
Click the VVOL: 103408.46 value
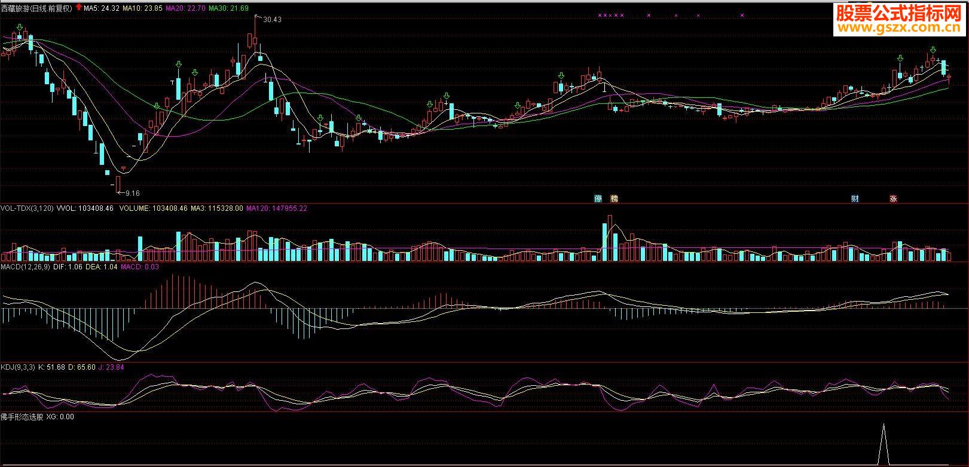[85, 208]
